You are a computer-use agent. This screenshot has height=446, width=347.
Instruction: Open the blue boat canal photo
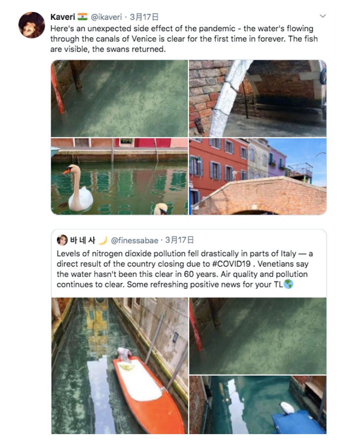(x=258, y=405)
